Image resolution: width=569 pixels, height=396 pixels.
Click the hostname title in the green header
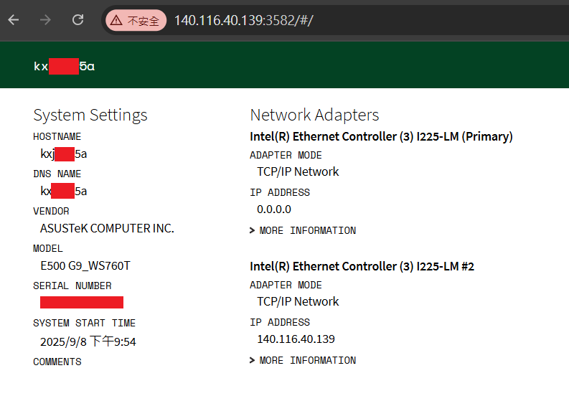[x=65, y=66]
